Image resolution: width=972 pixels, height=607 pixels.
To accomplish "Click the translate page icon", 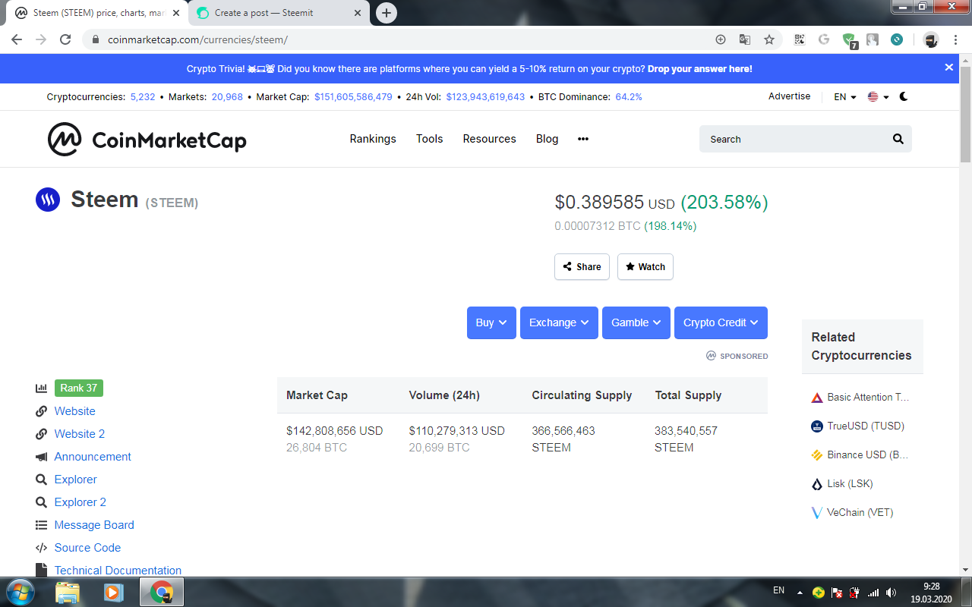I will point(745,39).
